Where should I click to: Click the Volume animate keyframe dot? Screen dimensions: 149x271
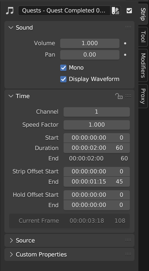(125, 43)
